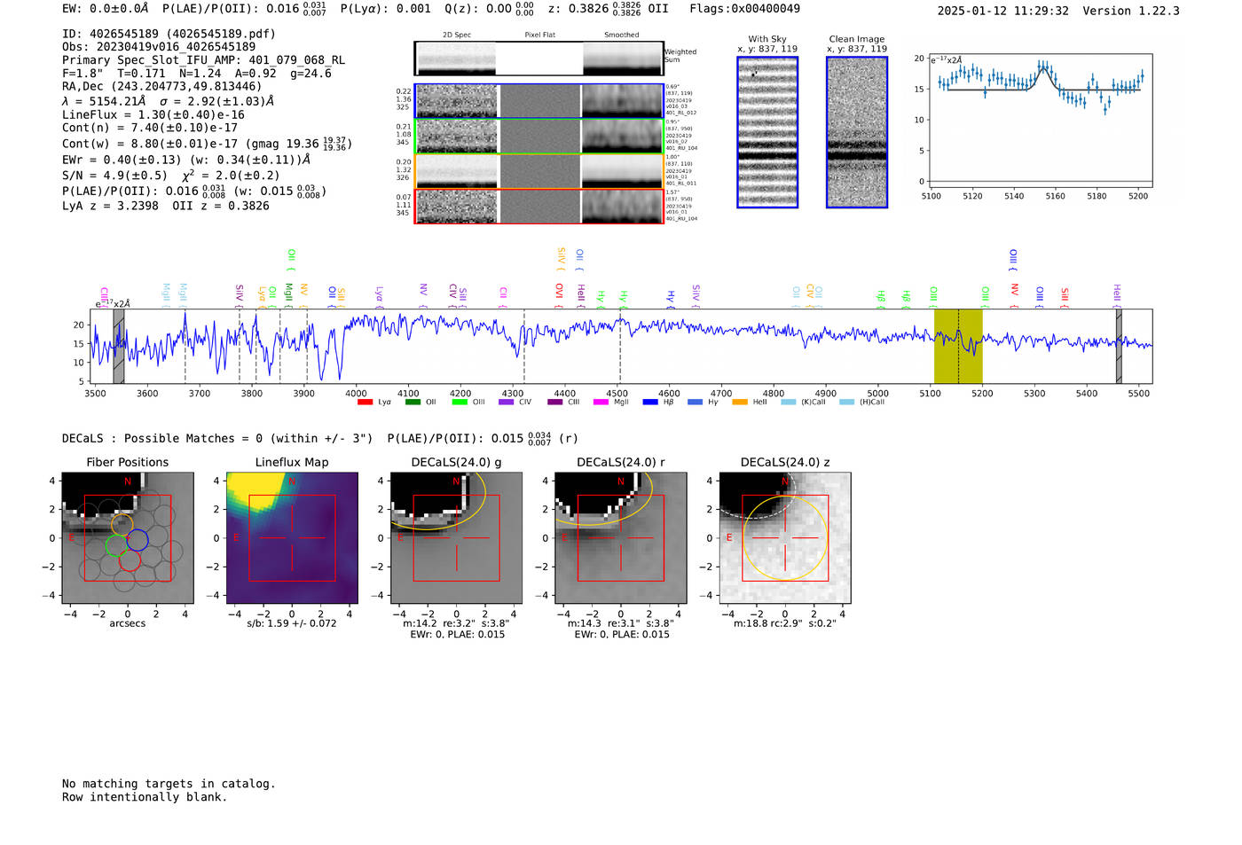1242x845 pixels.
Task: Click the ID: 4026545189 header line
Action: (169, 34)
